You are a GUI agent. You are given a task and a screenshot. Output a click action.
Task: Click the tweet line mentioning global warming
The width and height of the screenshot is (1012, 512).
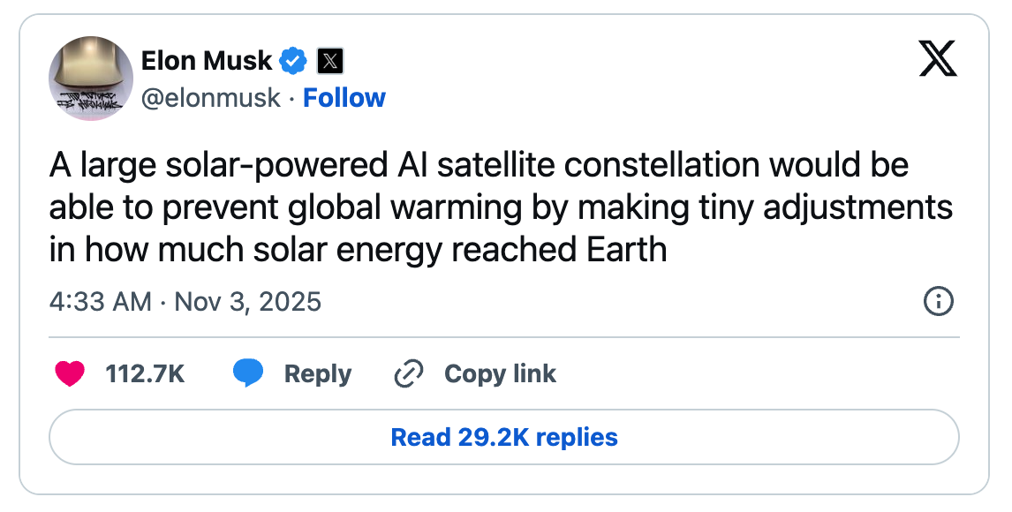[x=500, y=207]
